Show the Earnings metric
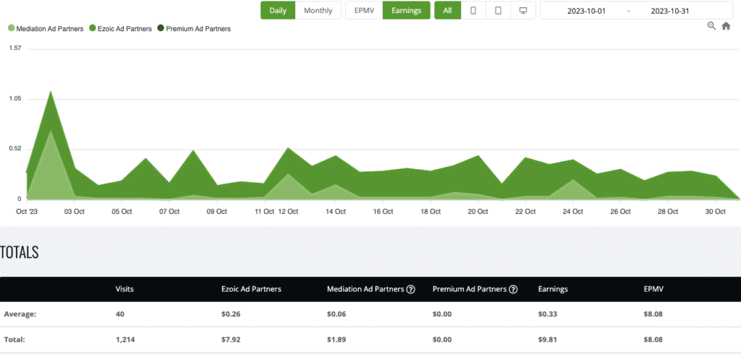 click(406, 11)
